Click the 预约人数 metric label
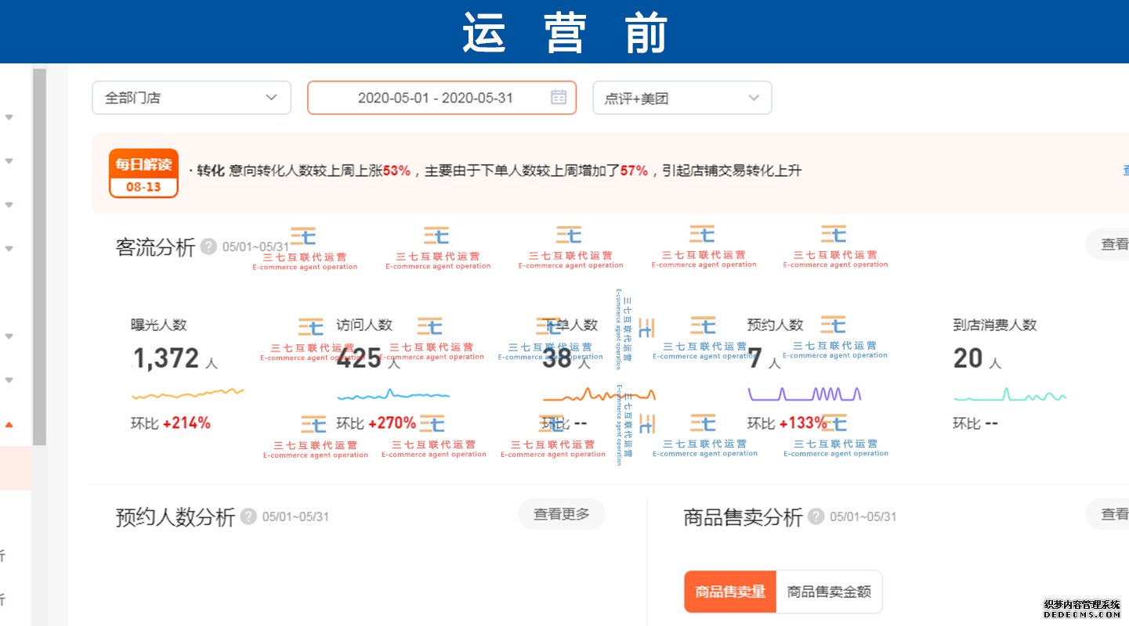Viewport: 1129px width, 626px height. 776,325
